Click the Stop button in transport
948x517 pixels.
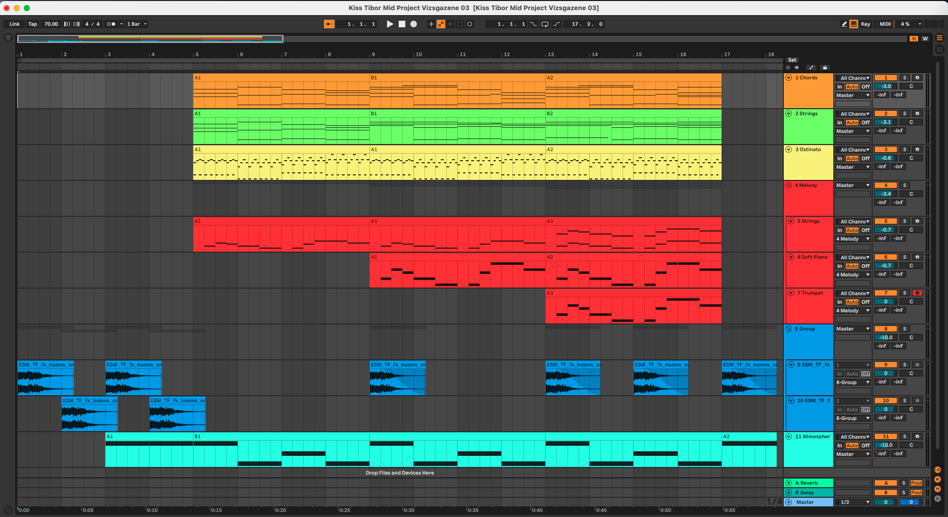click(402, 24)
